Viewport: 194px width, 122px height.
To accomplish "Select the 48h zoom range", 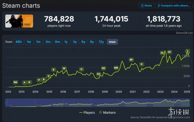I will coord(19,42).
